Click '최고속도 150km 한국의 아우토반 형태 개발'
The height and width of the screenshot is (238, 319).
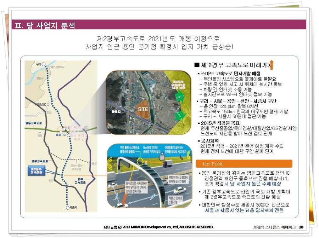point(246,111)
